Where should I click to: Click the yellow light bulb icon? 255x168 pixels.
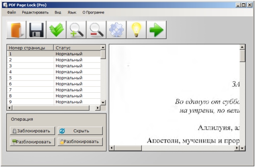(136, 30)
